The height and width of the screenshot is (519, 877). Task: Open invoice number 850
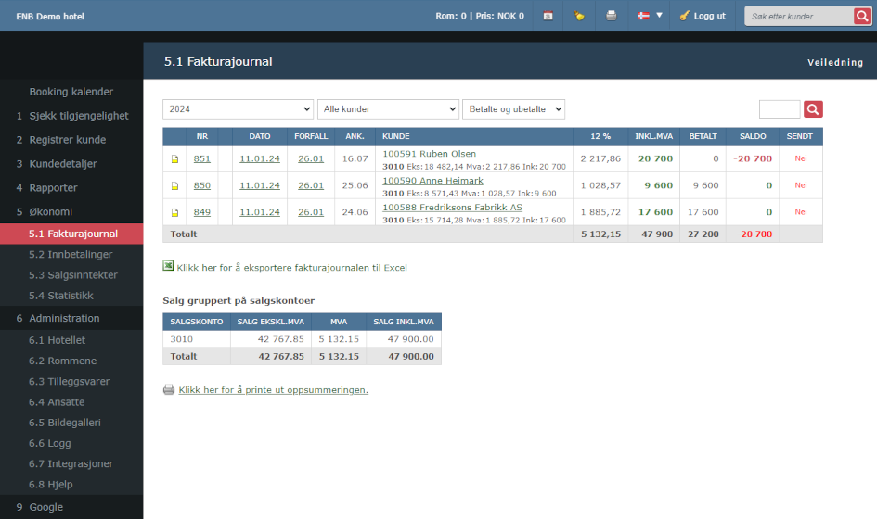(x=202, y=185)
